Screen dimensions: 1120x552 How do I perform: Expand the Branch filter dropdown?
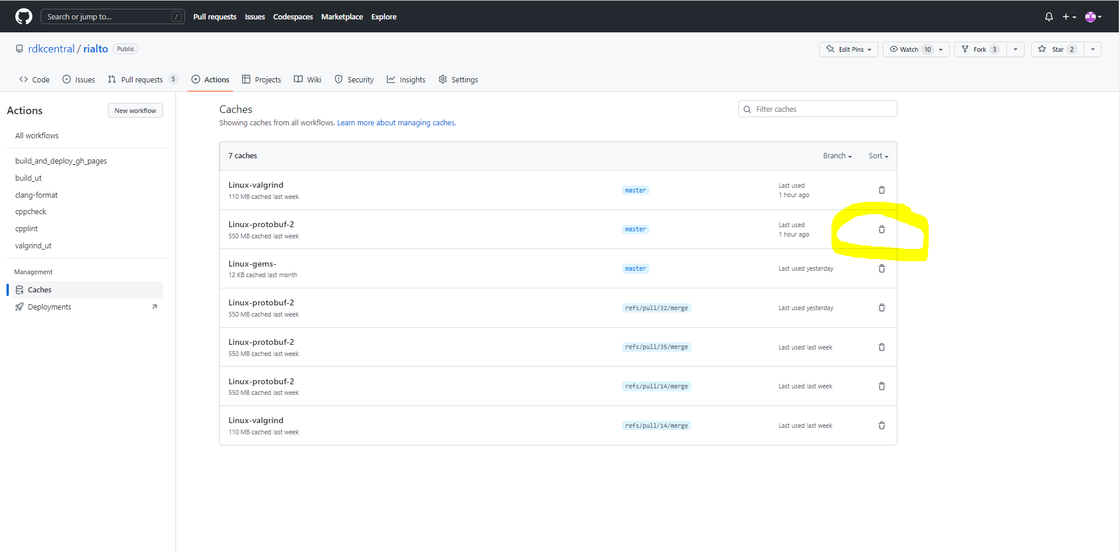837,156
